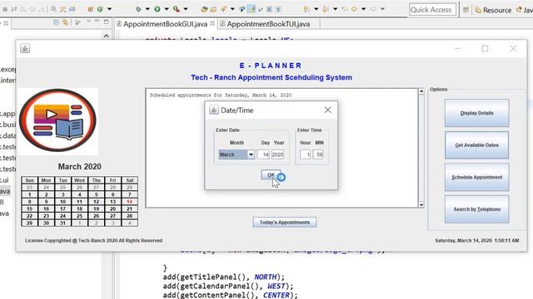The width and height of the screenshot is (533, 299).
Task: Click the Open Task icon next to Open Type
Action: pos(213,9)
